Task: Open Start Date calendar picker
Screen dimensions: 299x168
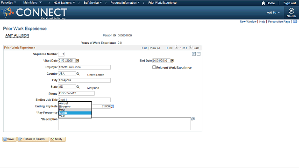Action: pos(78,61)
